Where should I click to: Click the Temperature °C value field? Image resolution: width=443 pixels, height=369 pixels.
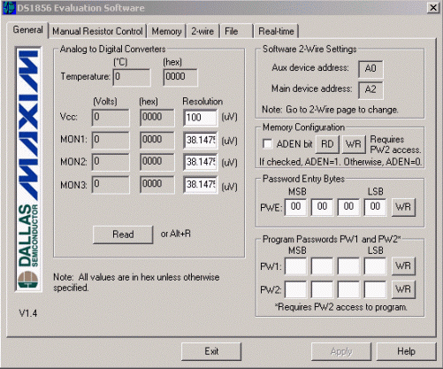[x=132, y=77]
